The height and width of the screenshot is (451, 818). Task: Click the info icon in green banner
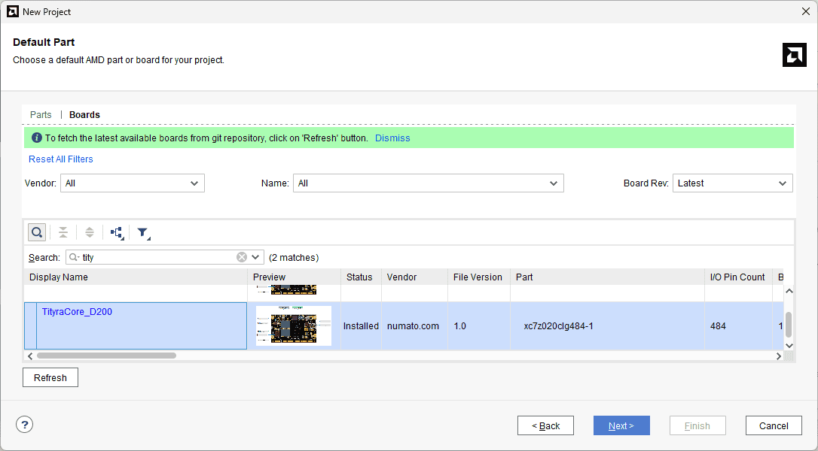pyautogui.click(x=36, y=138)
